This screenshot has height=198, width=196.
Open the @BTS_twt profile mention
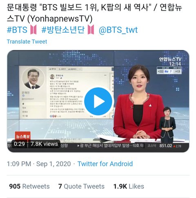pos(118,30)
